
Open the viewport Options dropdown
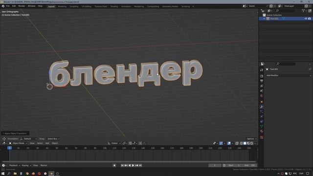point(251,139)
